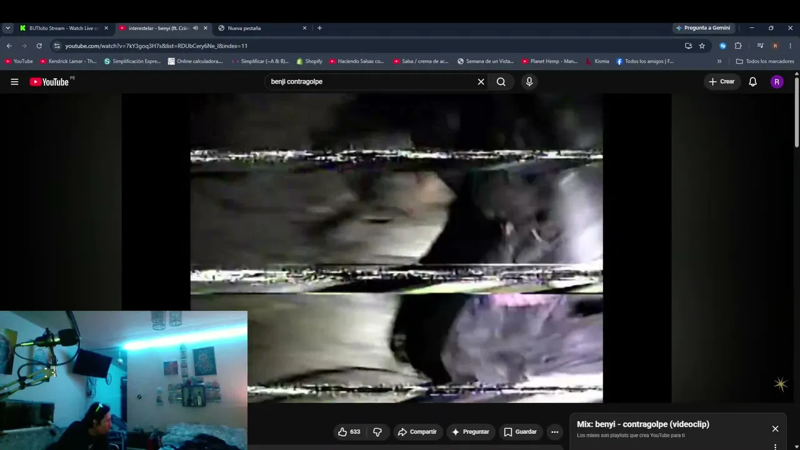Image resolution: width=800 pixels, height=450 pixels.
Task: Ask about the video with Preguntar
Action: (x=470, y=432)
